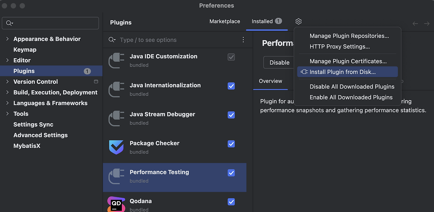434x212 pixels.
Task: Open the MybatisX settings page
Action: 27,146
